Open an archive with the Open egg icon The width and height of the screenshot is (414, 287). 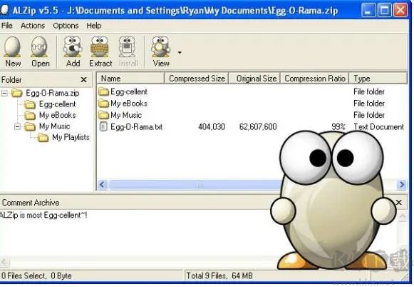click(39, 47)
